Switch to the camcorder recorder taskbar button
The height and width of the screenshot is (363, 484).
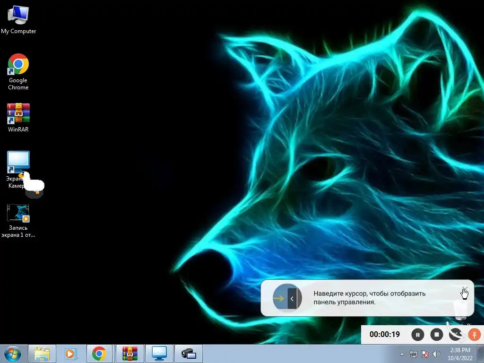click(x=189, y=354)
